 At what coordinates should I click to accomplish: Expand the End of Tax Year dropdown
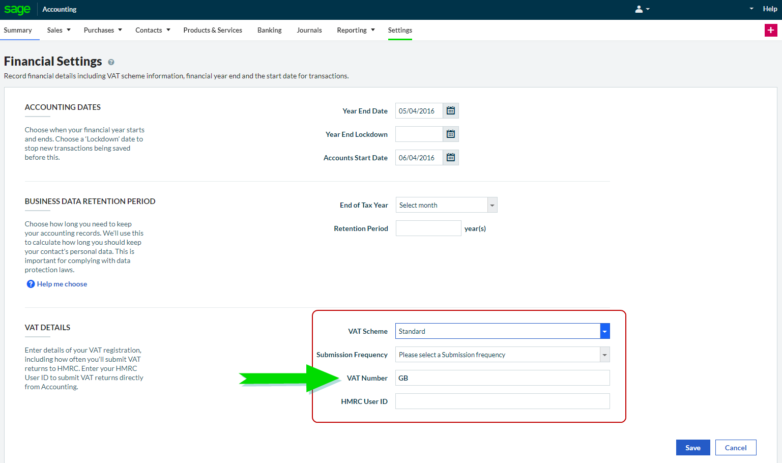492,205
